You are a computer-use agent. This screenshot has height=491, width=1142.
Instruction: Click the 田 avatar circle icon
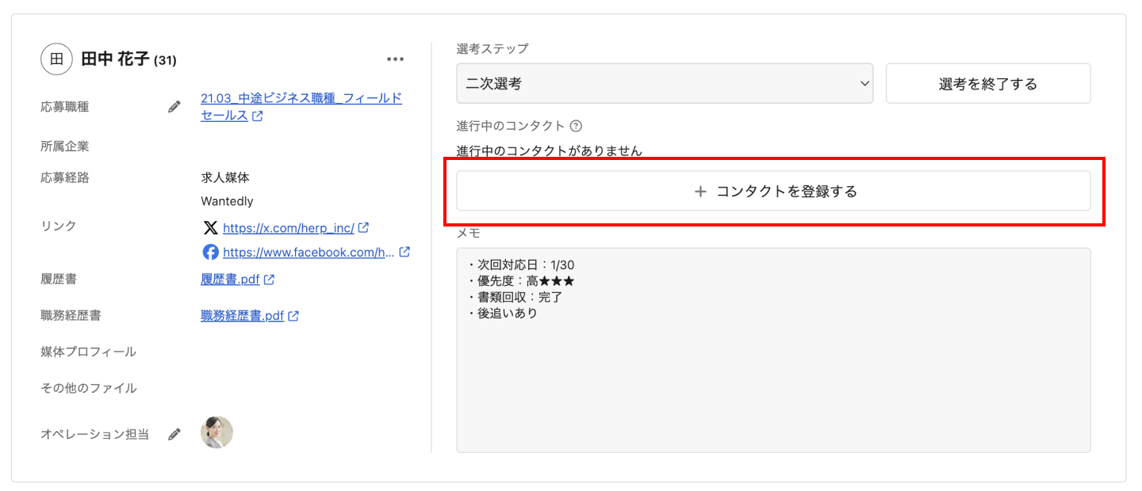point(56,59)
